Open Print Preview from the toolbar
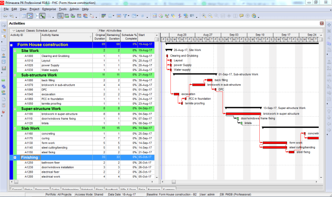Viewport: 332px width, 197px height. [12, 16]
